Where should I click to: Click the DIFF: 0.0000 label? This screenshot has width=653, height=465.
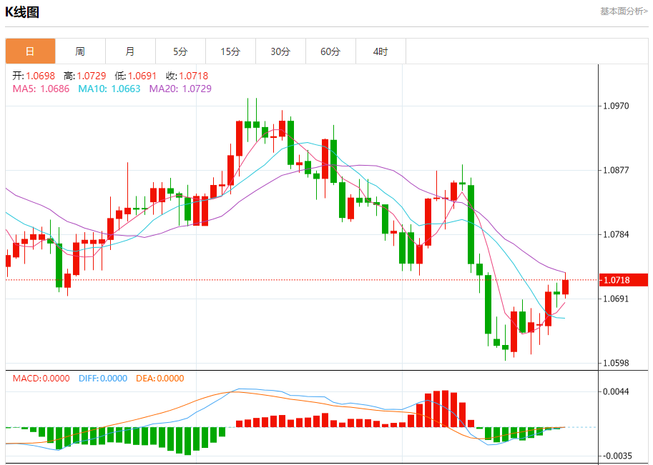pos(103,379)
